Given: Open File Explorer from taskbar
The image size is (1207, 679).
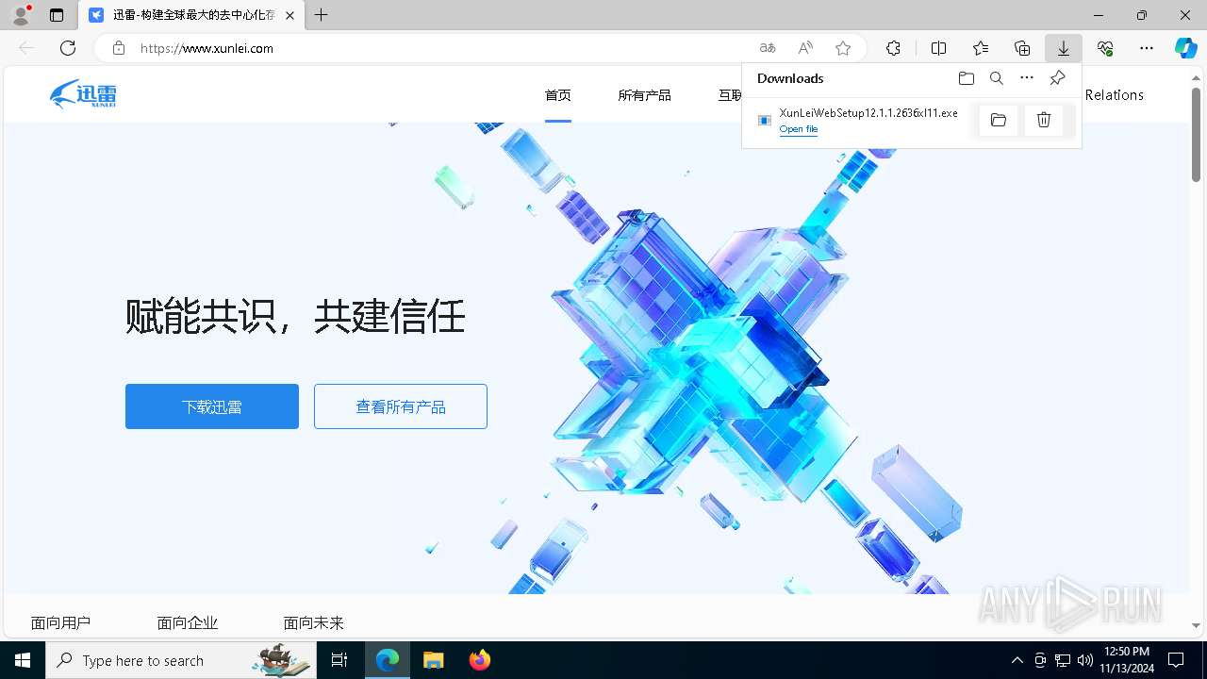Looking at the screenshot, I should click(434, 660).
